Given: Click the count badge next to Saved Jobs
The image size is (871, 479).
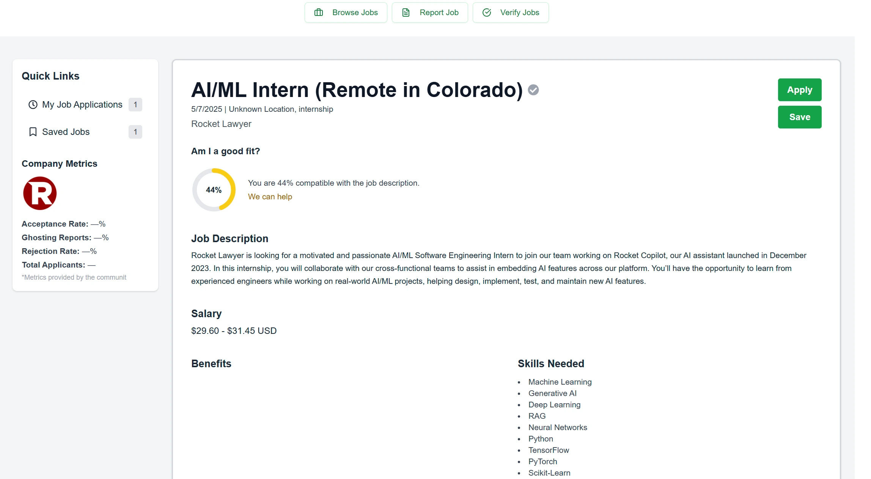Looking at the screenshot, I should 135,132.
